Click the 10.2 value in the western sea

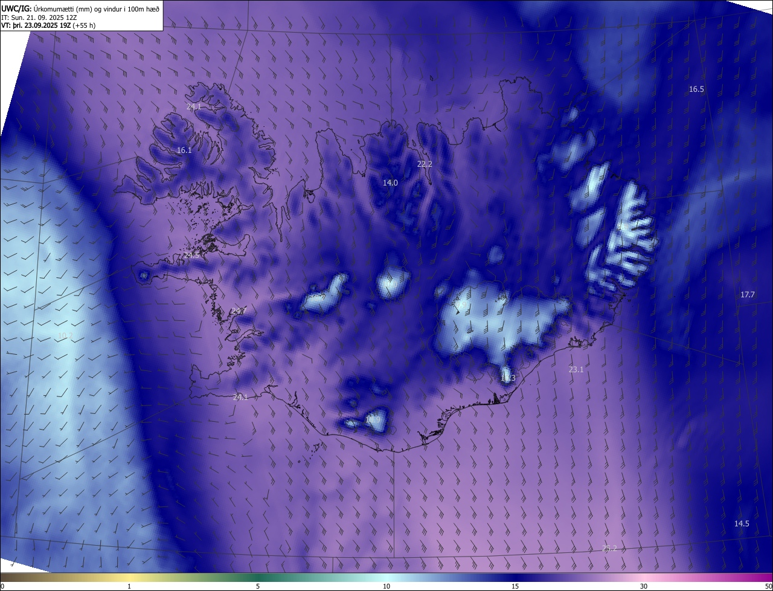coord(65,336)
